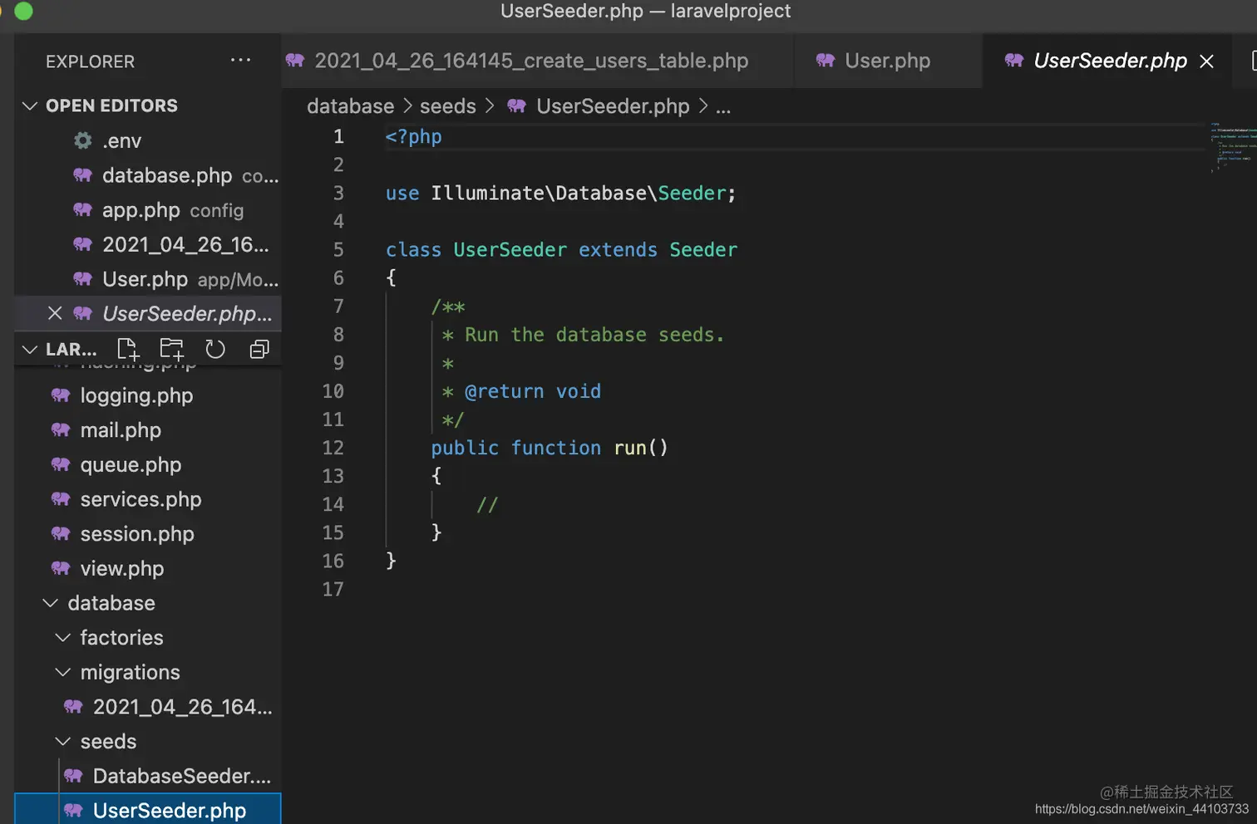Click PHP icon beside DatabaseSeeder file
This screenshot has height=824, width=1257.
point(73,776)
